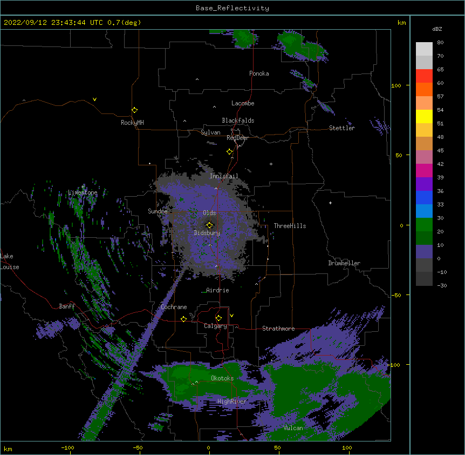
Task: Click the ThreeHills map label
Action: [x=290, y=226]
